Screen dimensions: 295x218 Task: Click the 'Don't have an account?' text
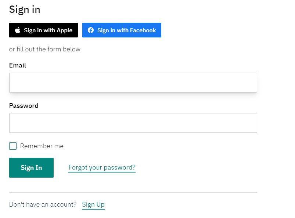43,204
